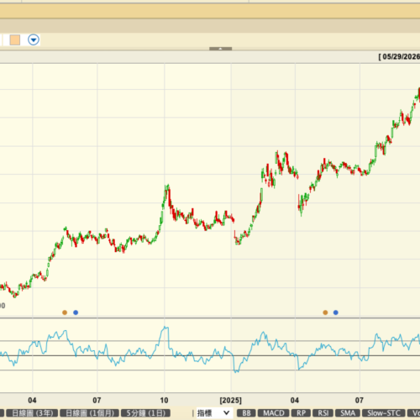This screenshot has height=420, width=420.
Task: Select the 日線圖 (3年) chart range
Action: 32,413
